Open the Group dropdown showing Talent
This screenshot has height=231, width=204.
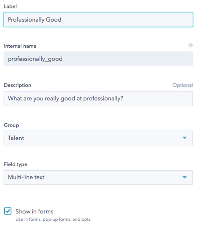pos(98,138)
